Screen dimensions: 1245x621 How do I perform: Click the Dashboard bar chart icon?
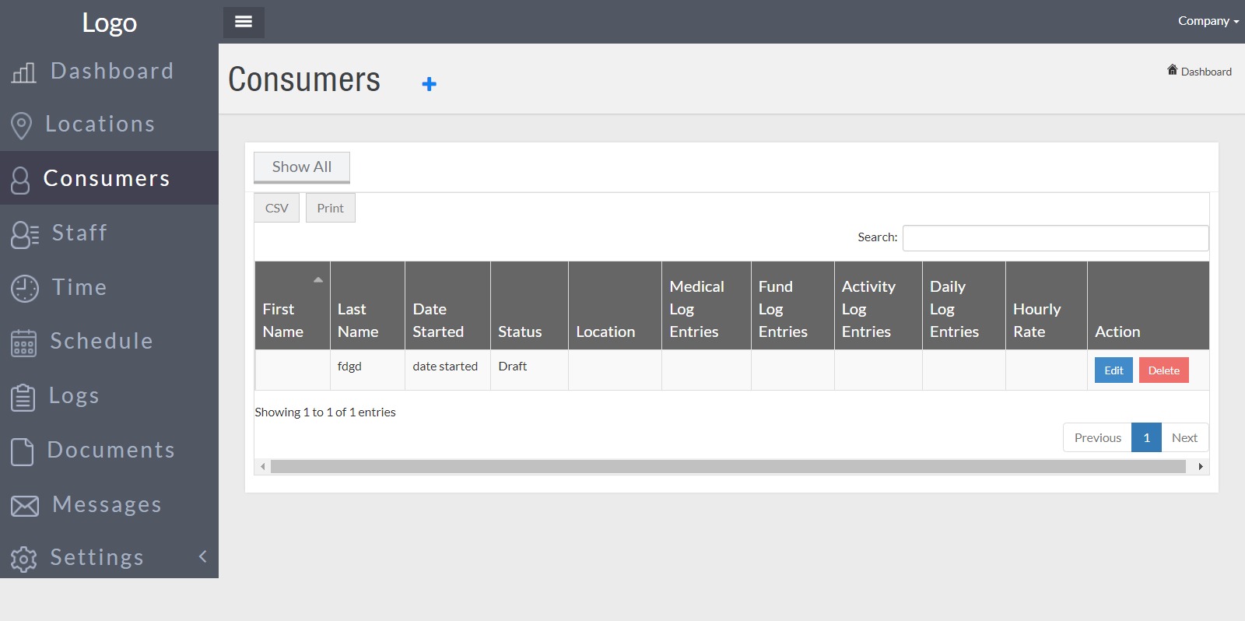[x=24, y=72]
